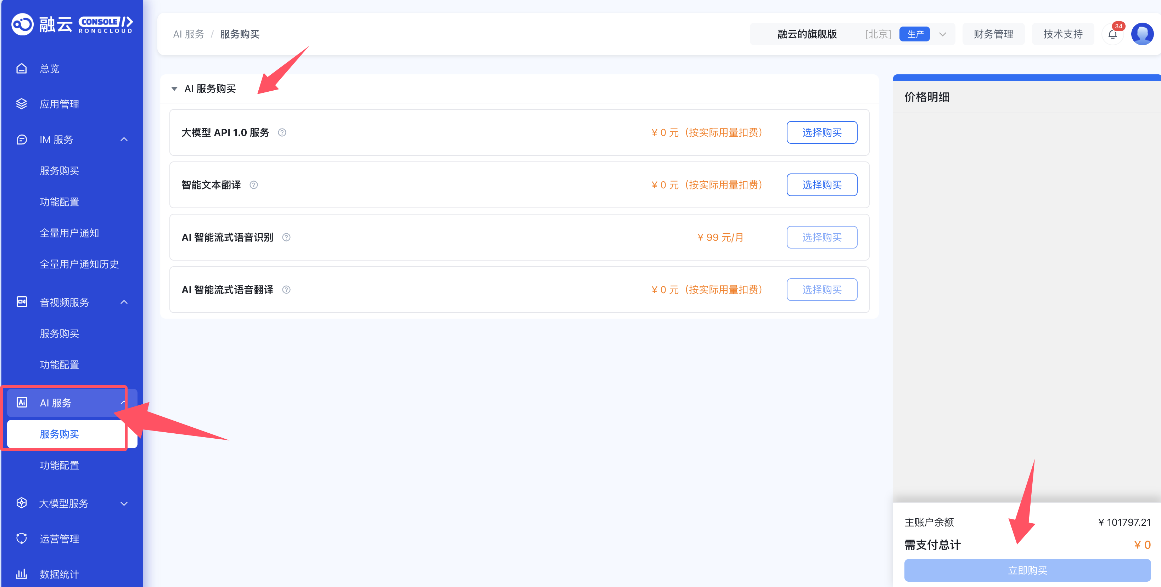1161x587 pixels.
Task: Collapse the 音视频服务 sidebar group
Action: (124, 302)
